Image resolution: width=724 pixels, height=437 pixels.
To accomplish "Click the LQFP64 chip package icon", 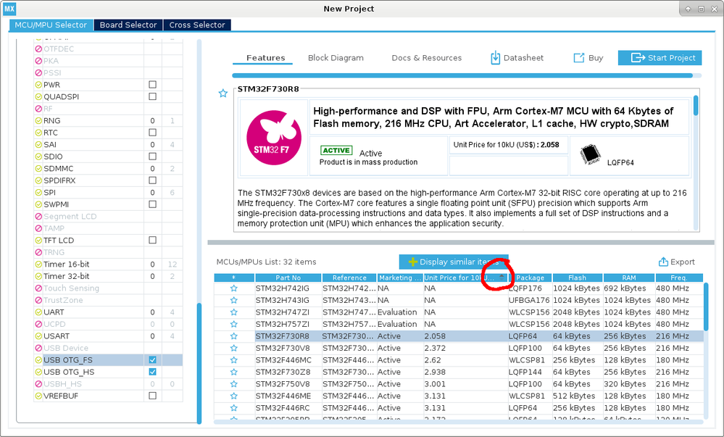I will tap(590, 154).
